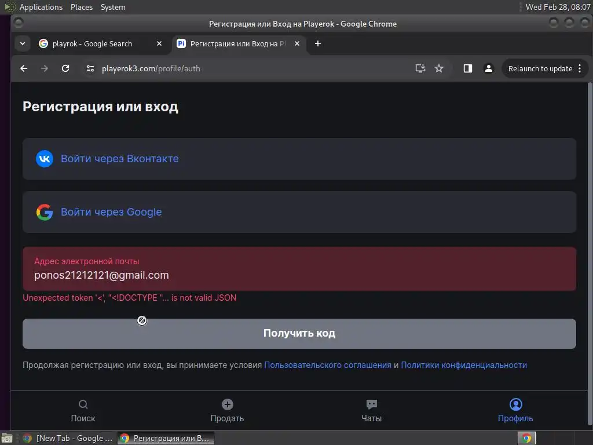Image resolution: width=593 pixels, height=445 pixels.
Task: Switch to New Tab Google taskbar window
Action: (68, 438)
